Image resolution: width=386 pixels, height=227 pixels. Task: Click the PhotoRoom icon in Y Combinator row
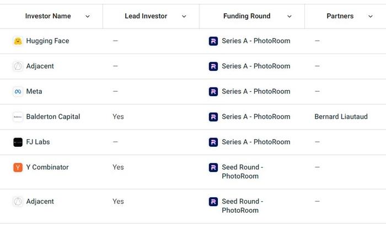point(213,168)
